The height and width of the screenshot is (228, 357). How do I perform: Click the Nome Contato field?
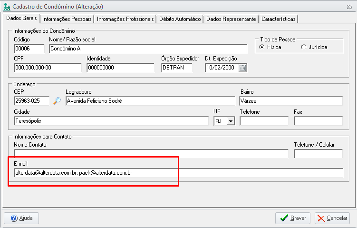[151, 154]
